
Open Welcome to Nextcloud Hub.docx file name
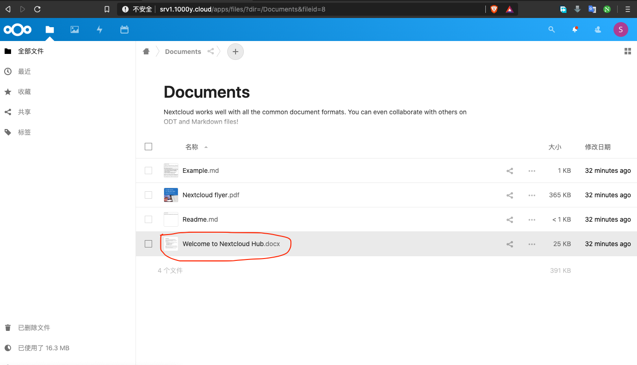pyautogui.click(x=231, y=244)
